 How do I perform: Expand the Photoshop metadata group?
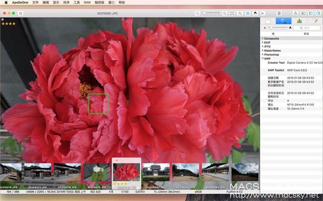tap(262, 55)
